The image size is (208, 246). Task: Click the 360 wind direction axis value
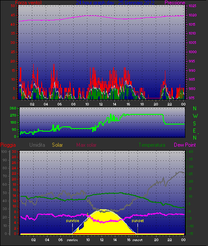point(13,108)
